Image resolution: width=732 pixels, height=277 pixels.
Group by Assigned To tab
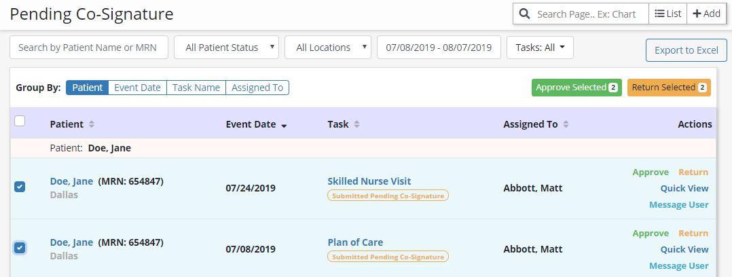coord(257,88)
